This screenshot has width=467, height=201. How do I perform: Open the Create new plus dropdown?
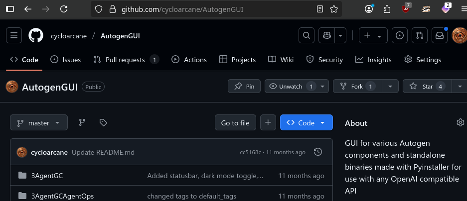click(x=373, y=35)
